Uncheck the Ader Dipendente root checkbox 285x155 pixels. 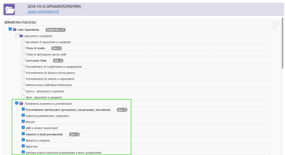10,29
